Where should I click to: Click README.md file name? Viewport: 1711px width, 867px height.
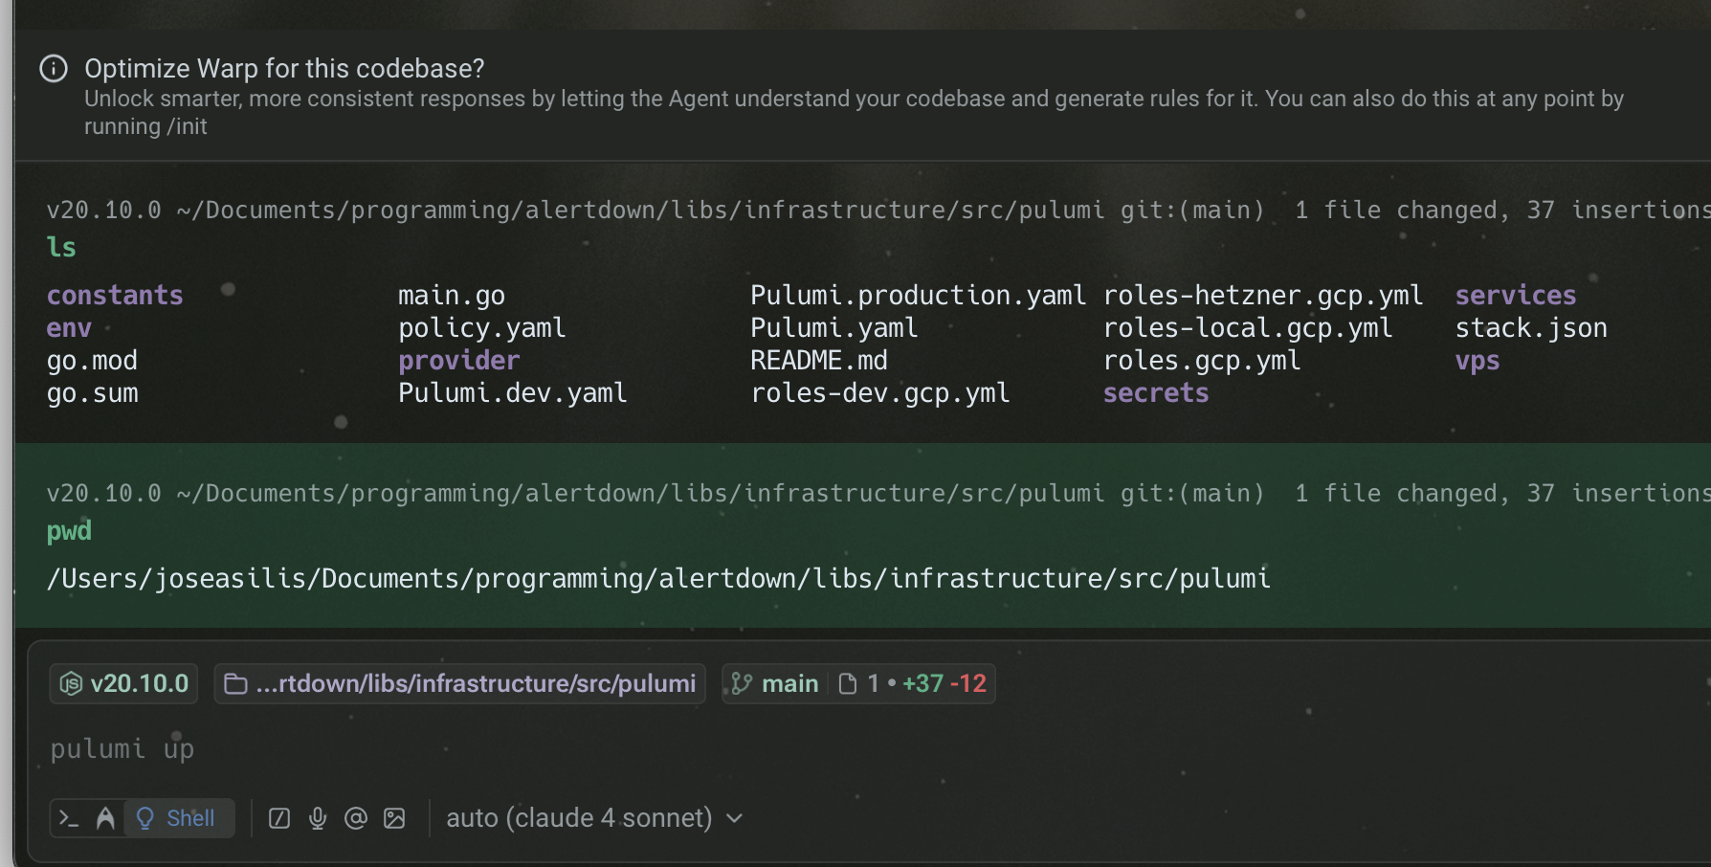[819, 361]
